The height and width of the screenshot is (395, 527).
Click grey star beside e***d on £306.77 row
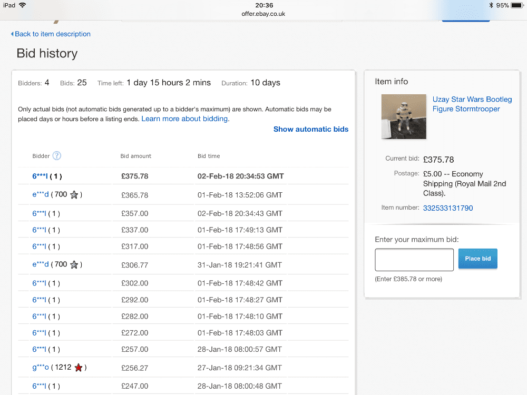tap(74, 265)
